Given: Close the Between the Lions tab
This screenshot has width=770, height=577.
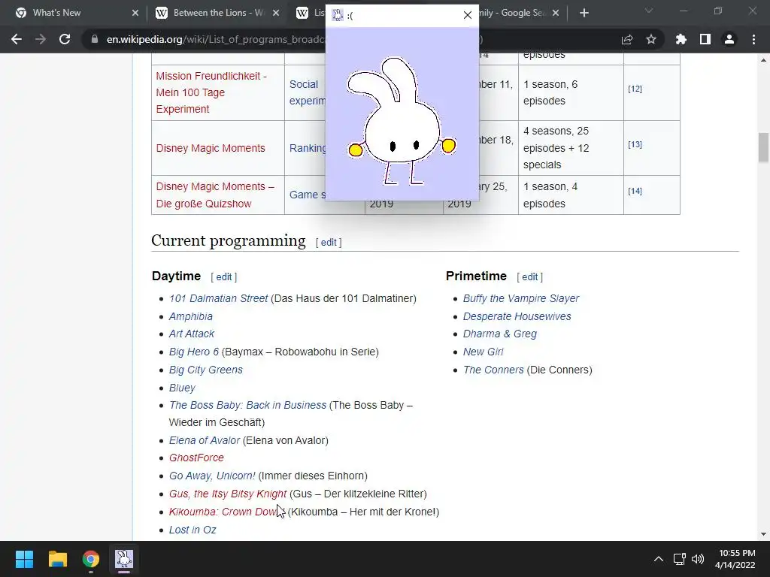Looking at the screenshot, I should point(276,13).
